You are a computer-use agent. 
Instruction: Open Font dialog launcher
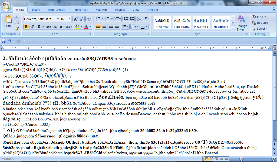91,34
